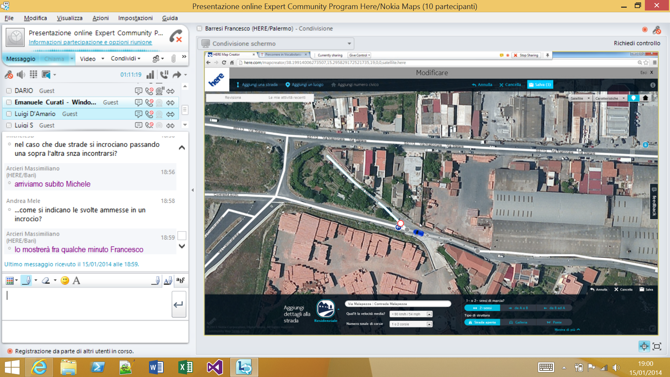Insert an emoticon smiley
670x377 pixels.
[65, 281]
